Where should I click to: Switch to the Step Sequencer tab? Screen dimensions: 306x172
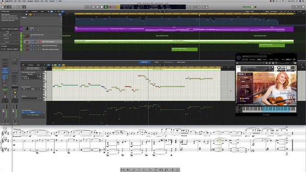(x=168, y=62)
